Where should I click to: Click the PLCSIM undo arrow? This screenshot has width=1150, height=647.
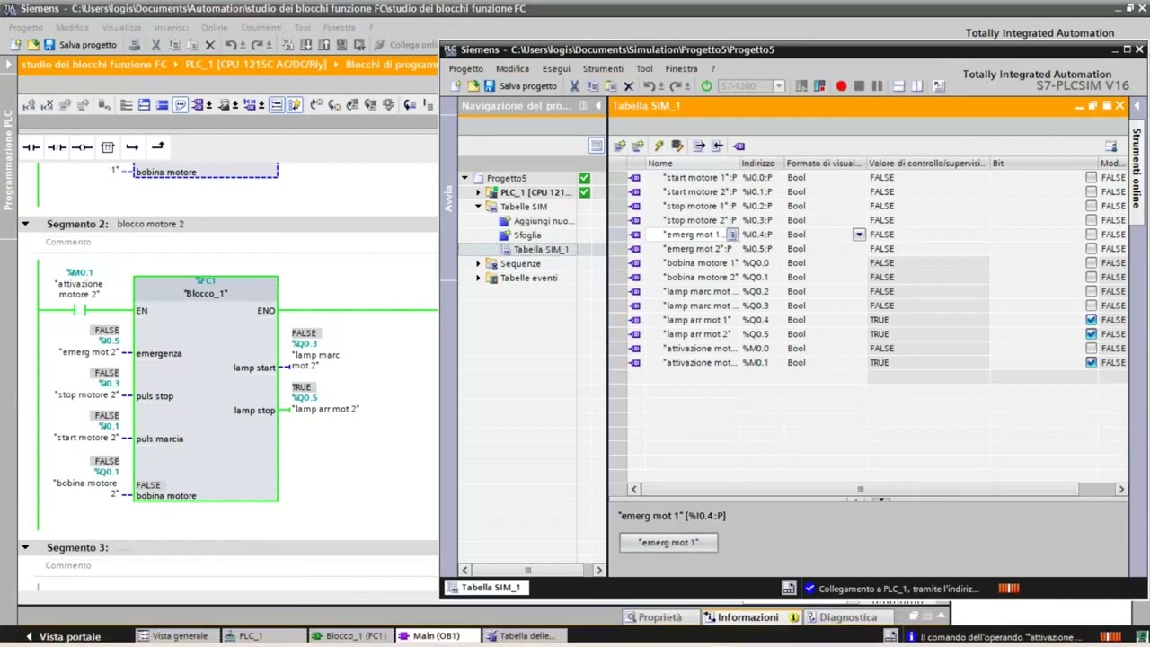tap(648, 86)
